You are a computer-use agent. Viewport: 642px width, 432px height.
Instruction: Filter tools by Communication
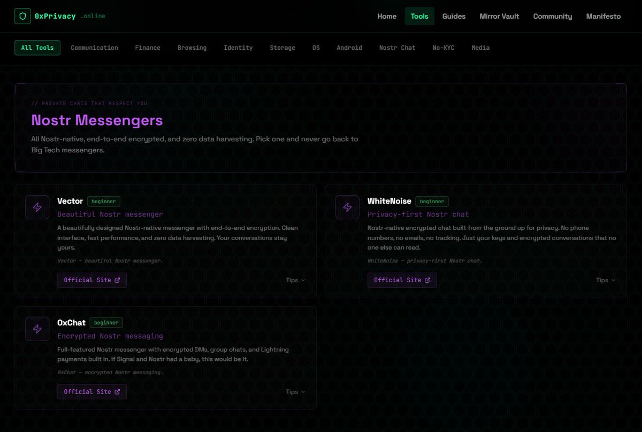pyautogui.click(x=94, y=48)
